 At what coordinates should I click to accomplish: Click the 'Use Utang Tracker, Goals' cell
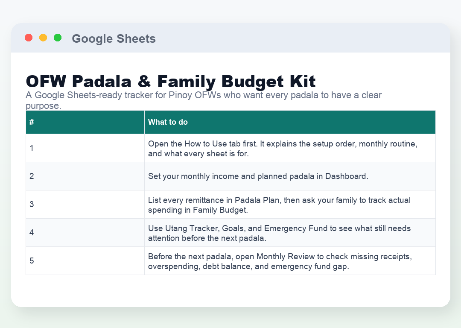point(290,233)
